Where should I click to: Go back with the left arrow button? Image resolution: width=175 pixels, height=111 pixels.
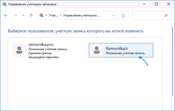[x=6, y=15]
